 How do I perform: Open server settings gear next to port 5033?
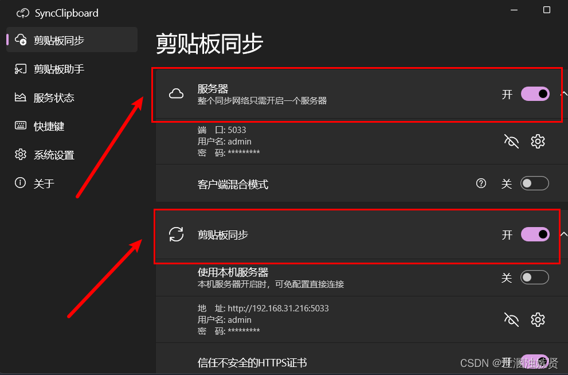[538, 141]
